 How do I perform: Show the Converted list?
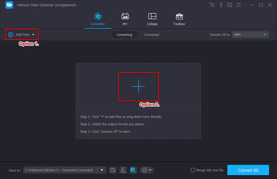[x=152, y=35]
